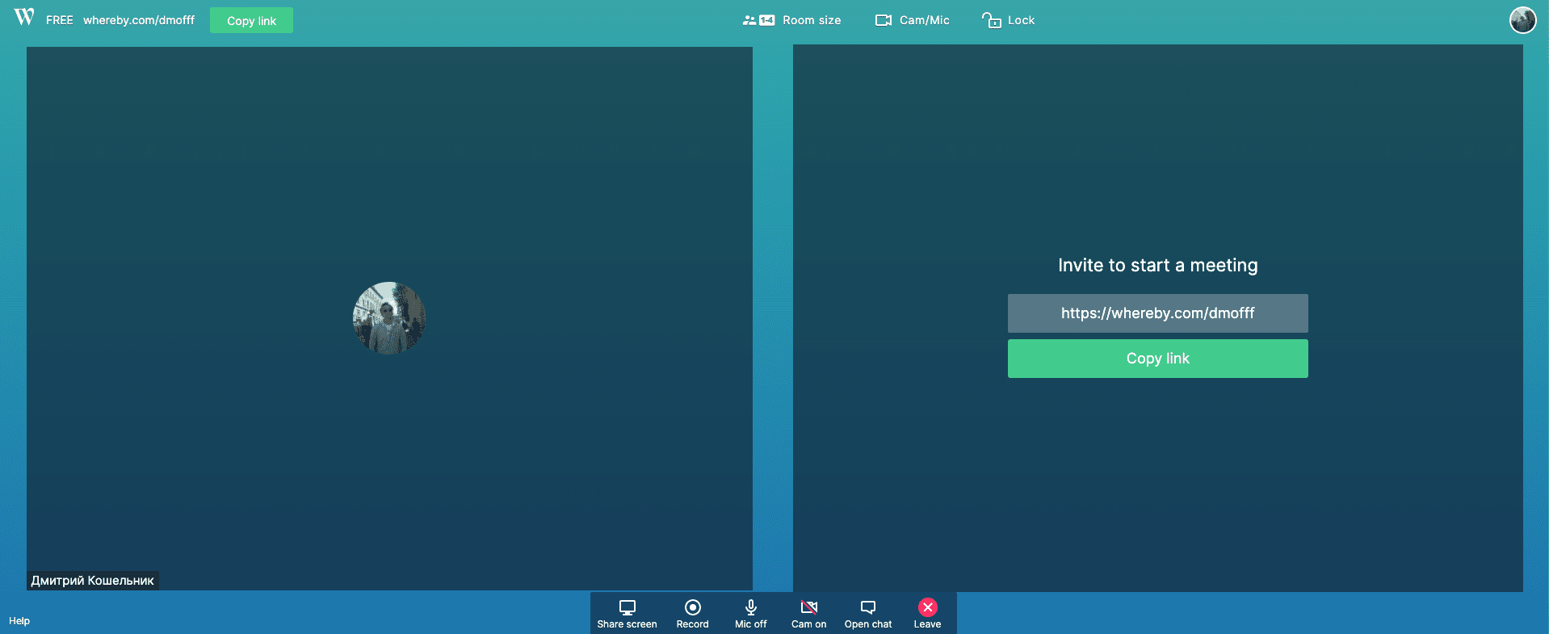
Task: Click the circular participant avatar in video tile
Action: point(389,318)
